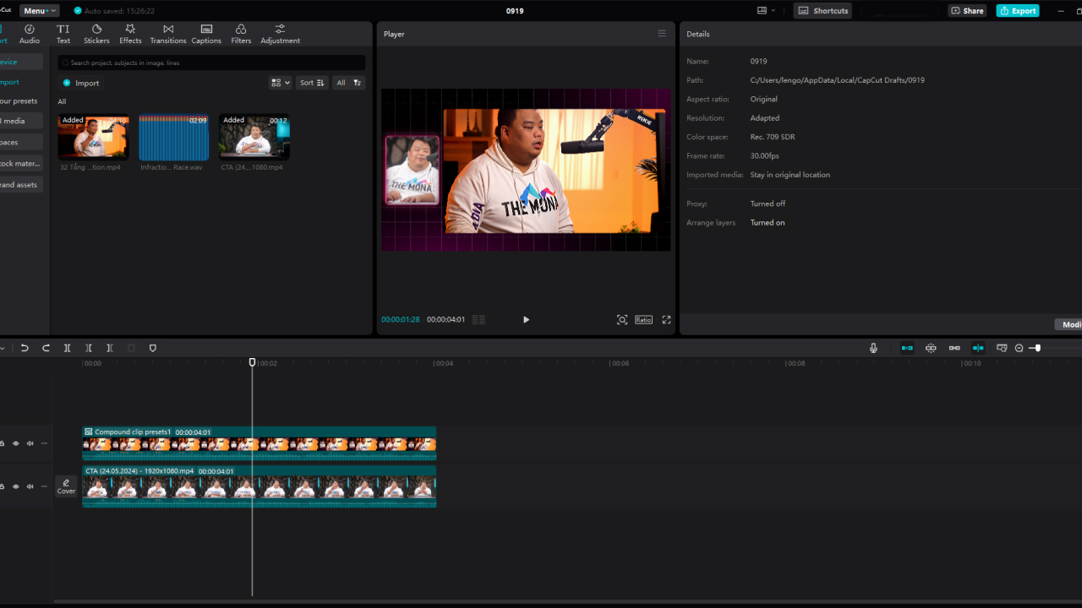The width and height of the screenshot is (1082, 608).
Task: Open the Text tab
Action: 63,34
